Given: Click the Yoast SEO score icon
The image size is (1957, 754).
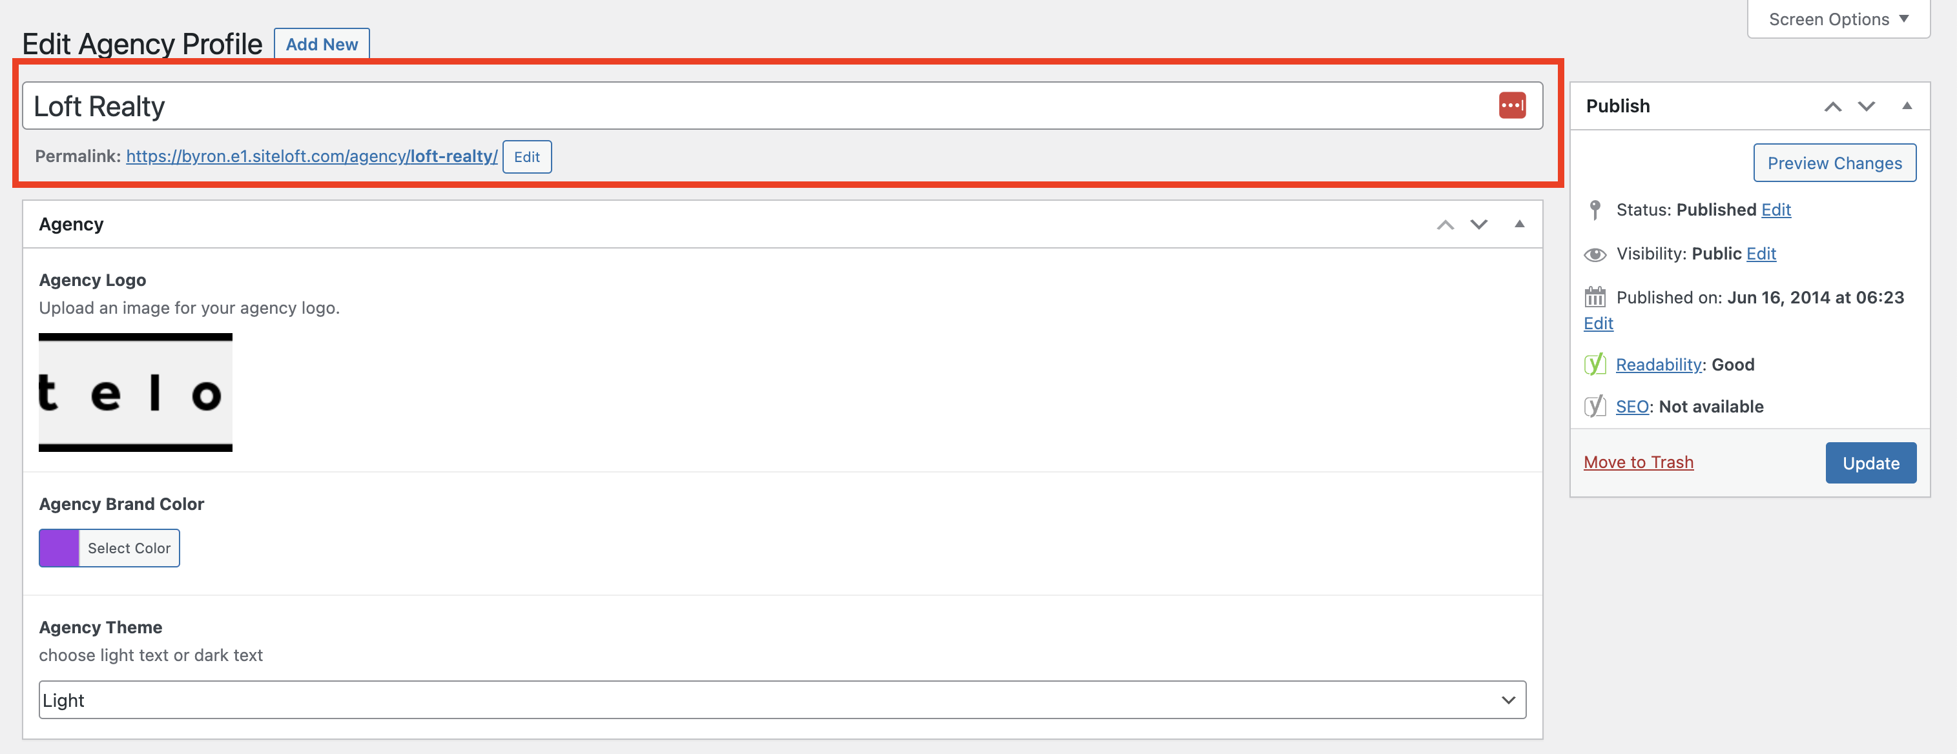Looking at the screenshot, I should 1595,406.
